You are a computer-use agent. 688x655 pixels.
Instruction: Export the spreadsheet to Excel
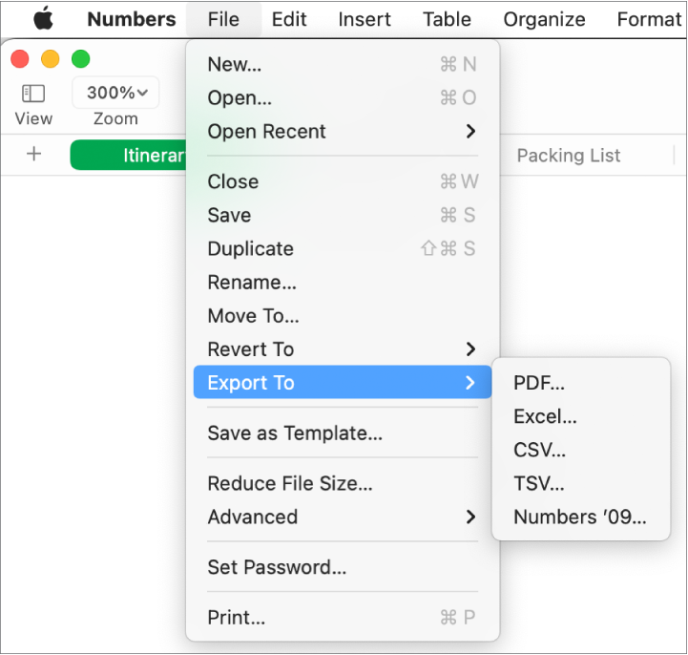[x=545, y=416]
